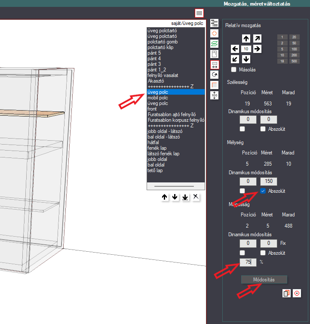The height and width of the screenshot is (324, 310).
Task: Open the 100 height spacing tool
Action: click(215, 95)
